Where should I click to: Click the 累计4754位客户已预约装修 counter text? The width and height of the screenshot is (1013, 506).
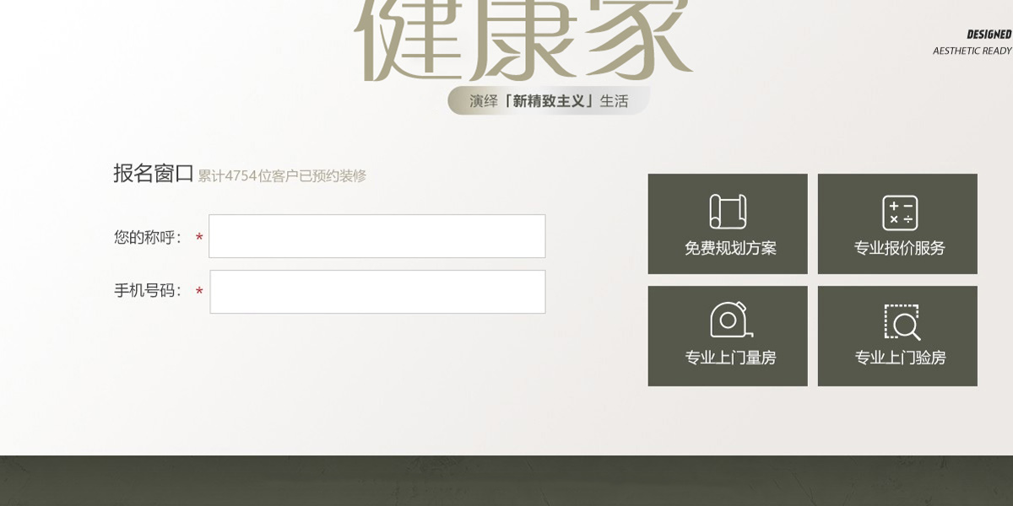(282, 176)
